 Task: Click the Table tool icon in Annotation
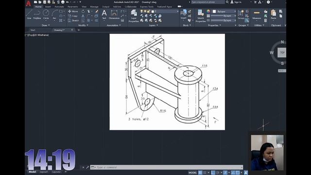[122, 20]
